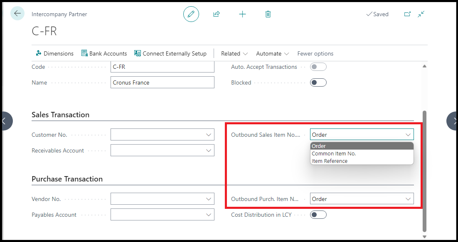The image size is (458, 242).
Task: Click the scroll up arrow
Action: click(x=424, y=66)
